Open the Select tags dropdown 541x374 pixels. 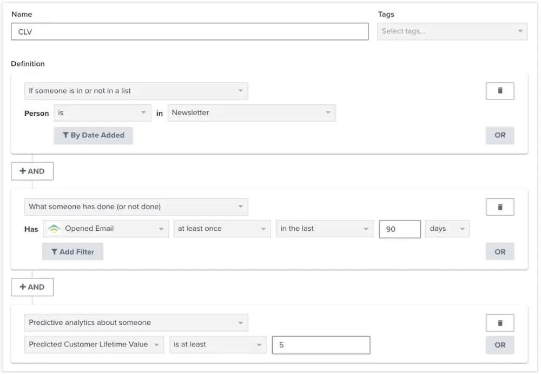pos(452,31)
